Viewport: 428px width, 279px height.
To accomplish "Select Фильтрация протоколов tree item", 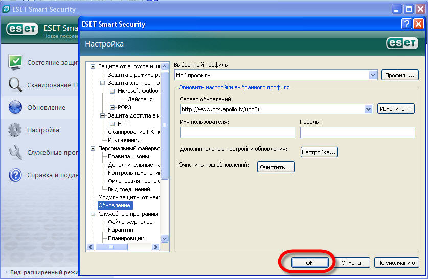I will coord(134,181).
